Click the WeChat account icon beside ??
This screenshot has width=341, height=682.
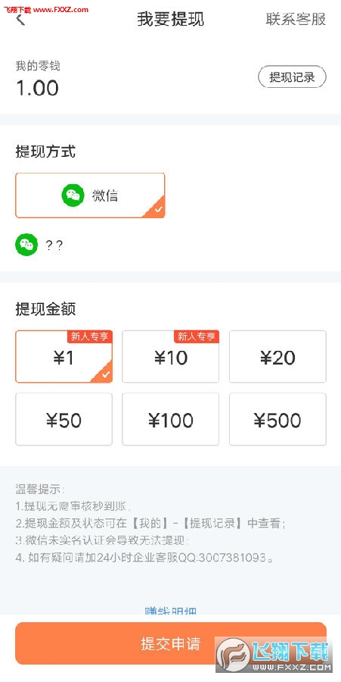[x=26, y=245]
